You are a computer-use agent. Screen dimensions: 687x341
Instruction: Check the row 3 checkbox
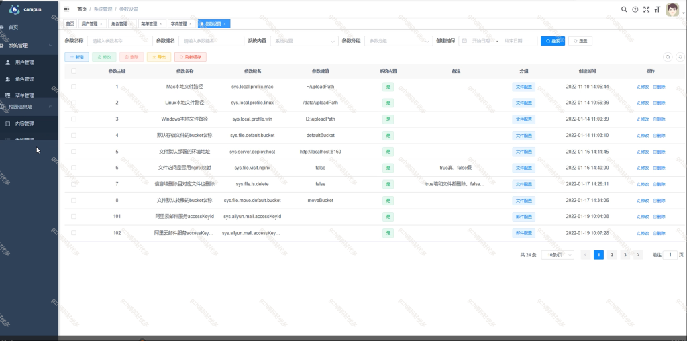(x=74, y=119)
